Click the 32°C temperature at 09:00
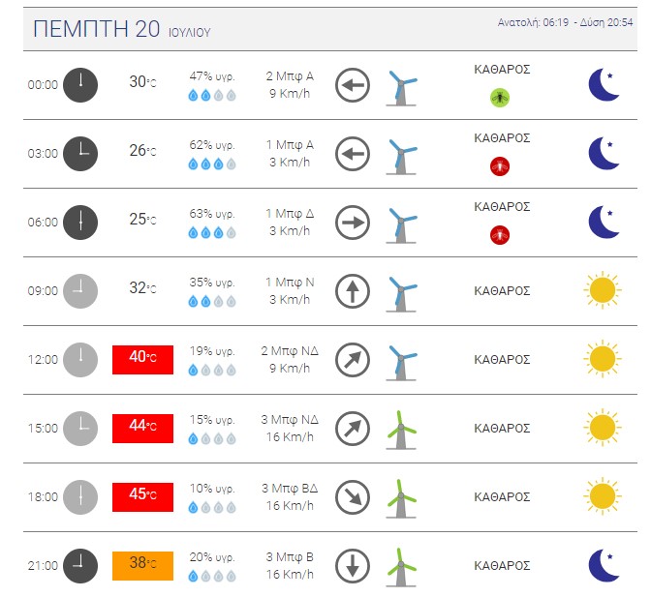This screenshot has width=651, height=597. (x=142, y=287)
